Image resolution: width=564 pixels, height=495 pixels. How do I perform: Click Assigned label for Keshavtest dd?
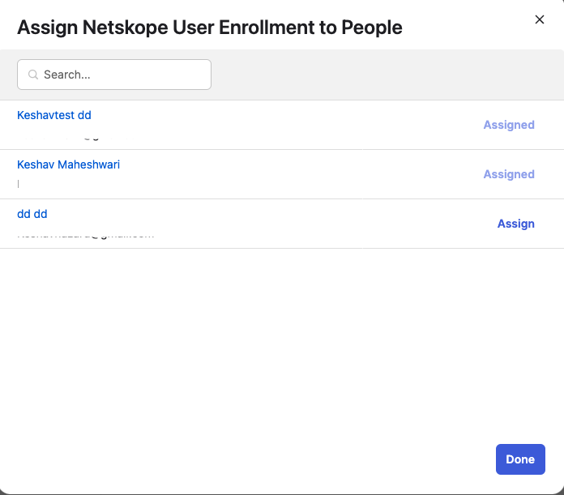tap(509, 125)
